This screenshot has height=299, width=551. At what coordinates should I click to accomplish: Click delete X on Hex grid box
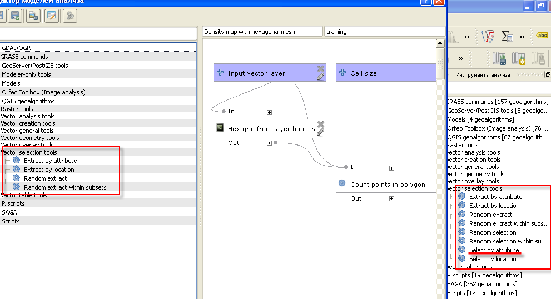pyautogui.click(x=320, y=124)
